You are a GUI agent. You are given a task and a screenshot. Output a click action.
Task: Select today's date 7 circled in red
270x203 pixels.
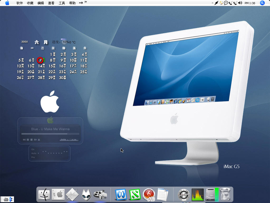(40, 60)
